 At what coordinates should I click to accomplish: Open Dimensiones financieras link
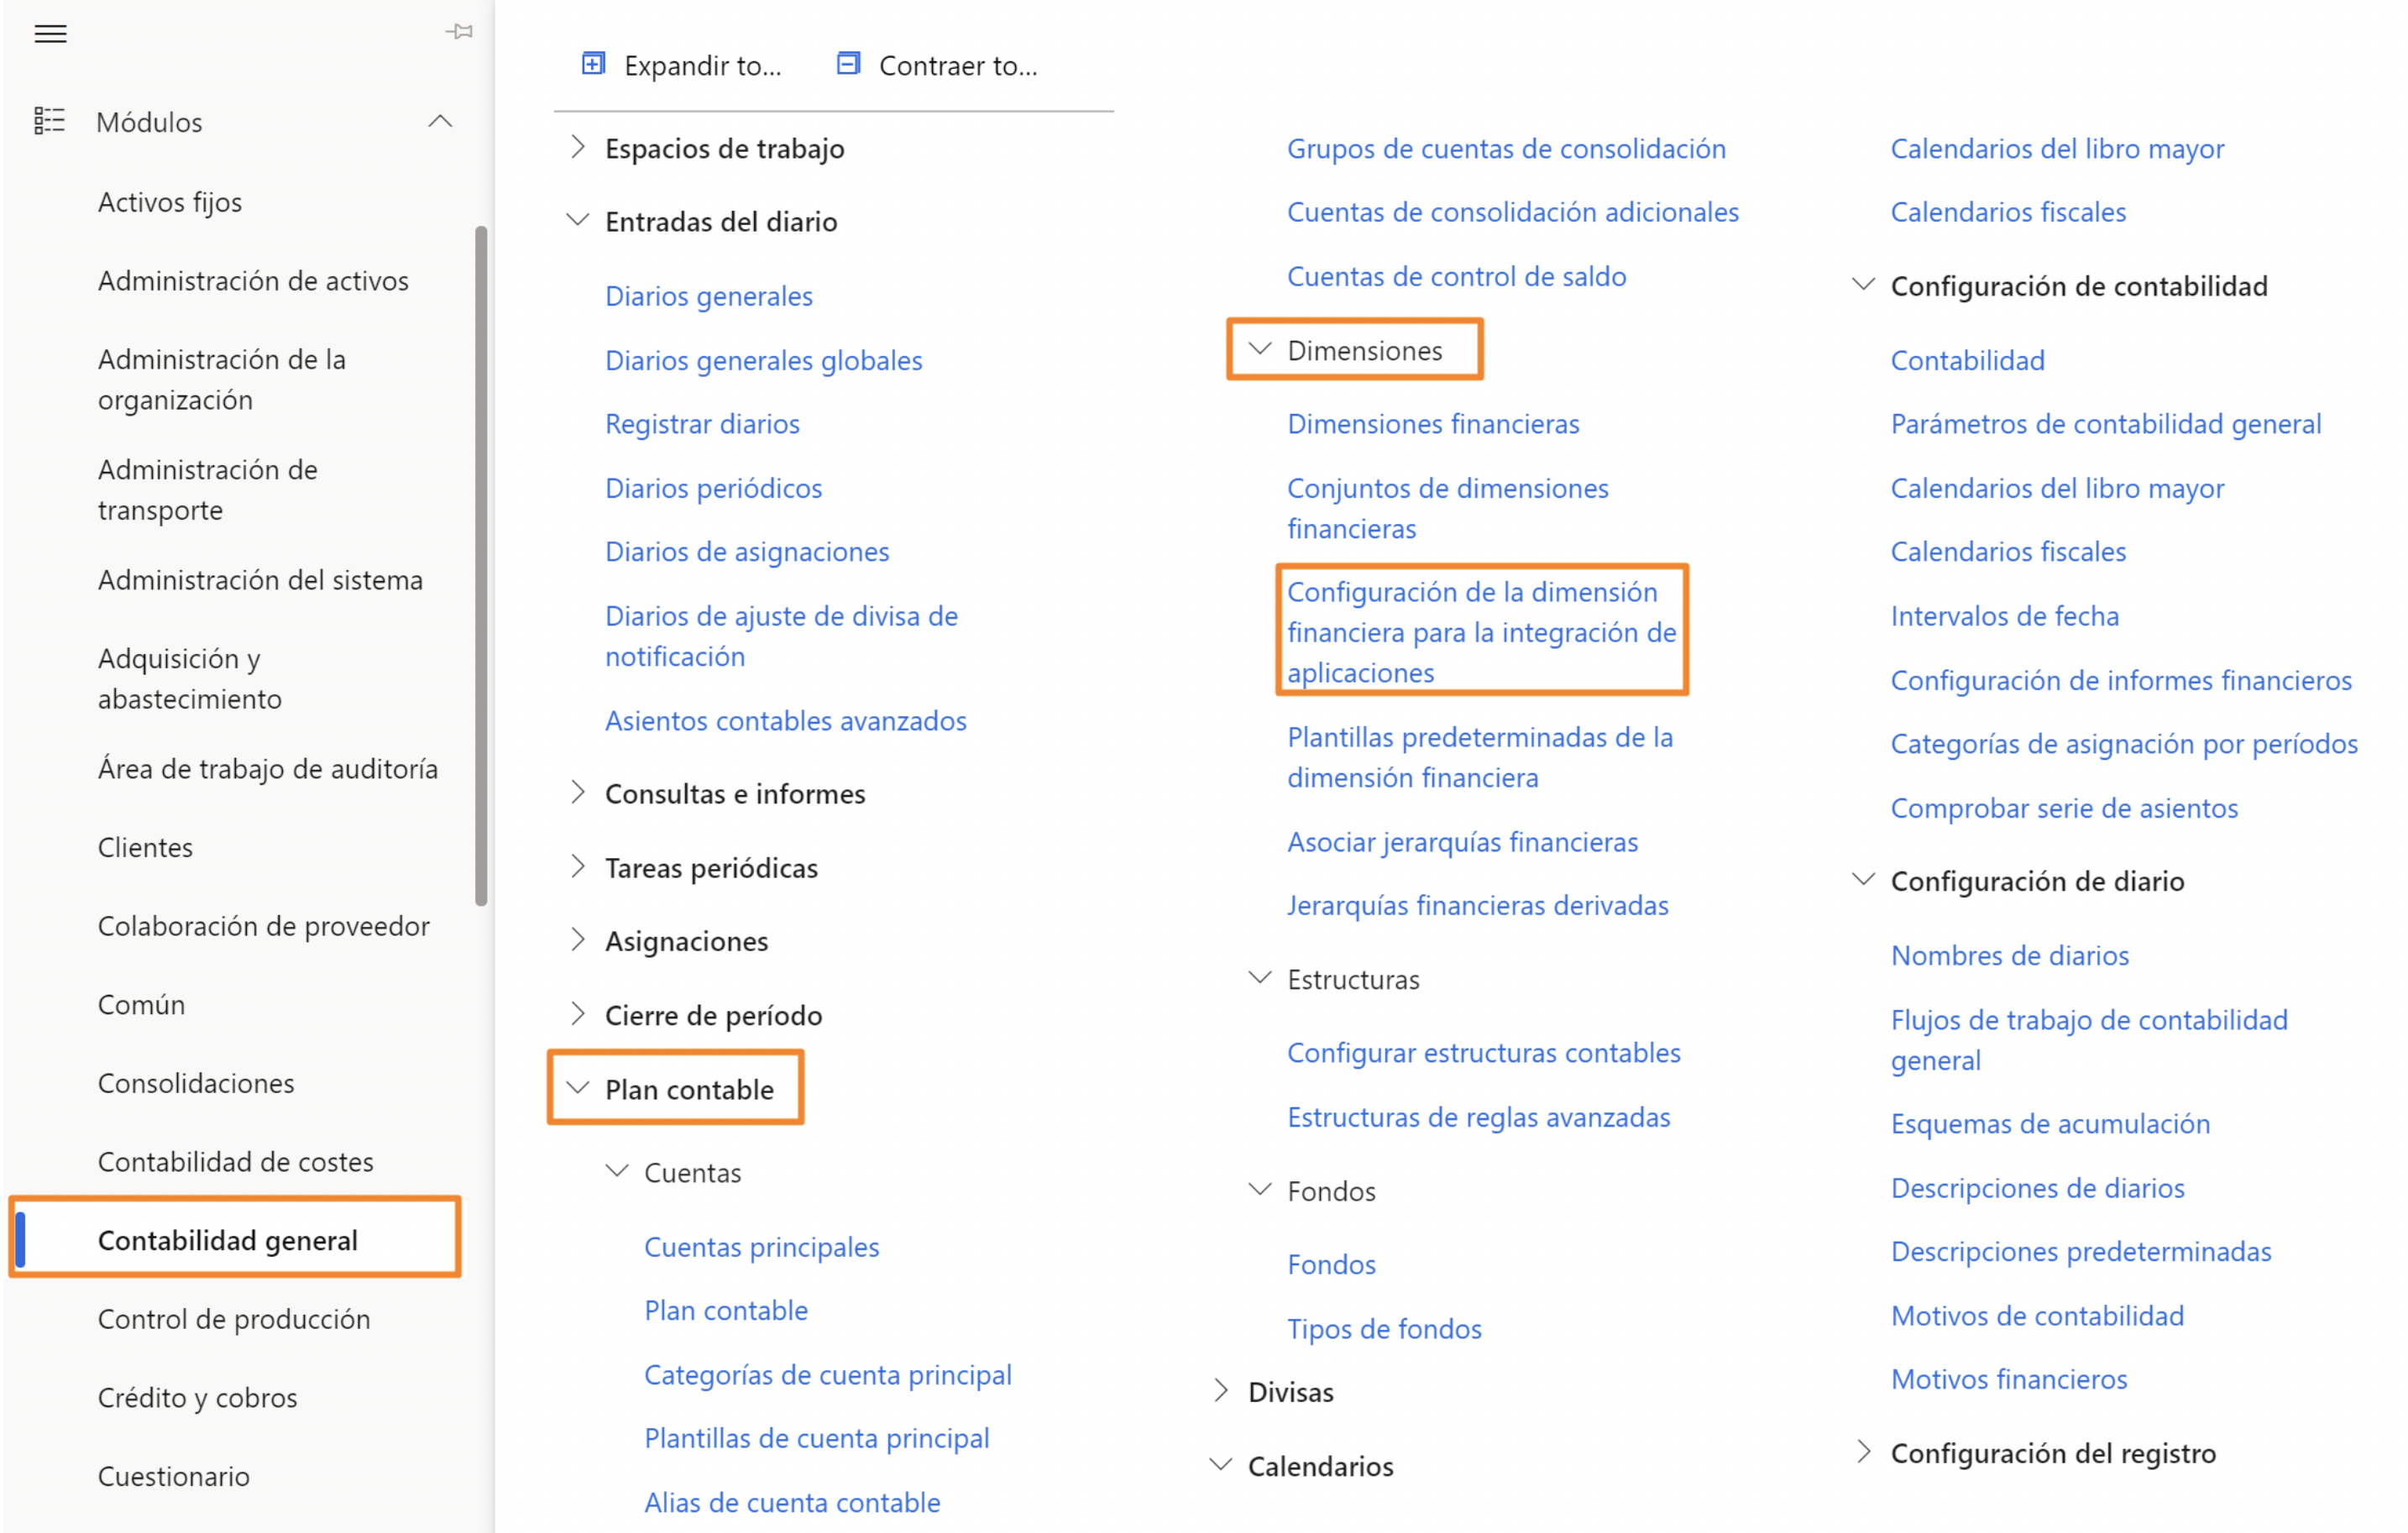1433,424
